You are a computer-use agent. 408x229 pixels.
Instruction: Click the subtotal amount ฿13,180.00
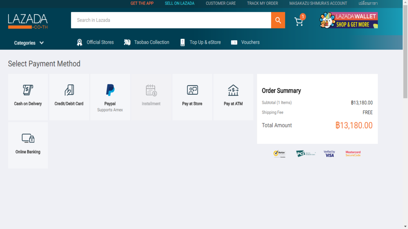coord(362,103)
